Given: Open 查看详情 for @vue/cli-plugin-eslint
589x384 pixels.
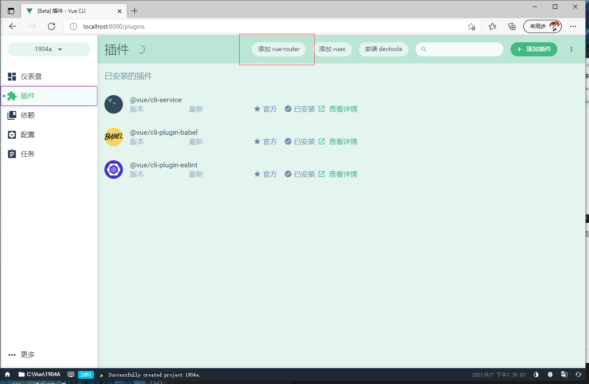Looking at the screenshot, I should (338, 174).
